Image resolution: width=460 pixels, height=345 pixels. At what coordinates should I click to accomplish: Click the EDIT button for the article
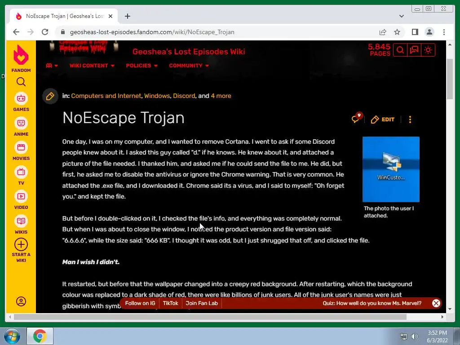pos(383,119)
